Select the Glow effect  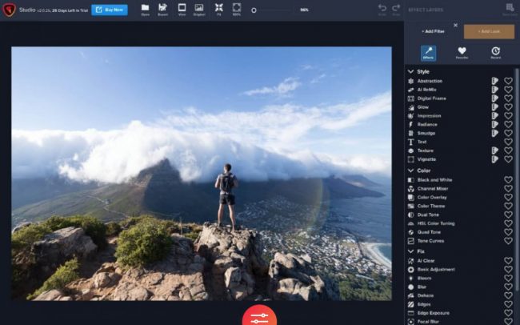[x=423, y=106]
